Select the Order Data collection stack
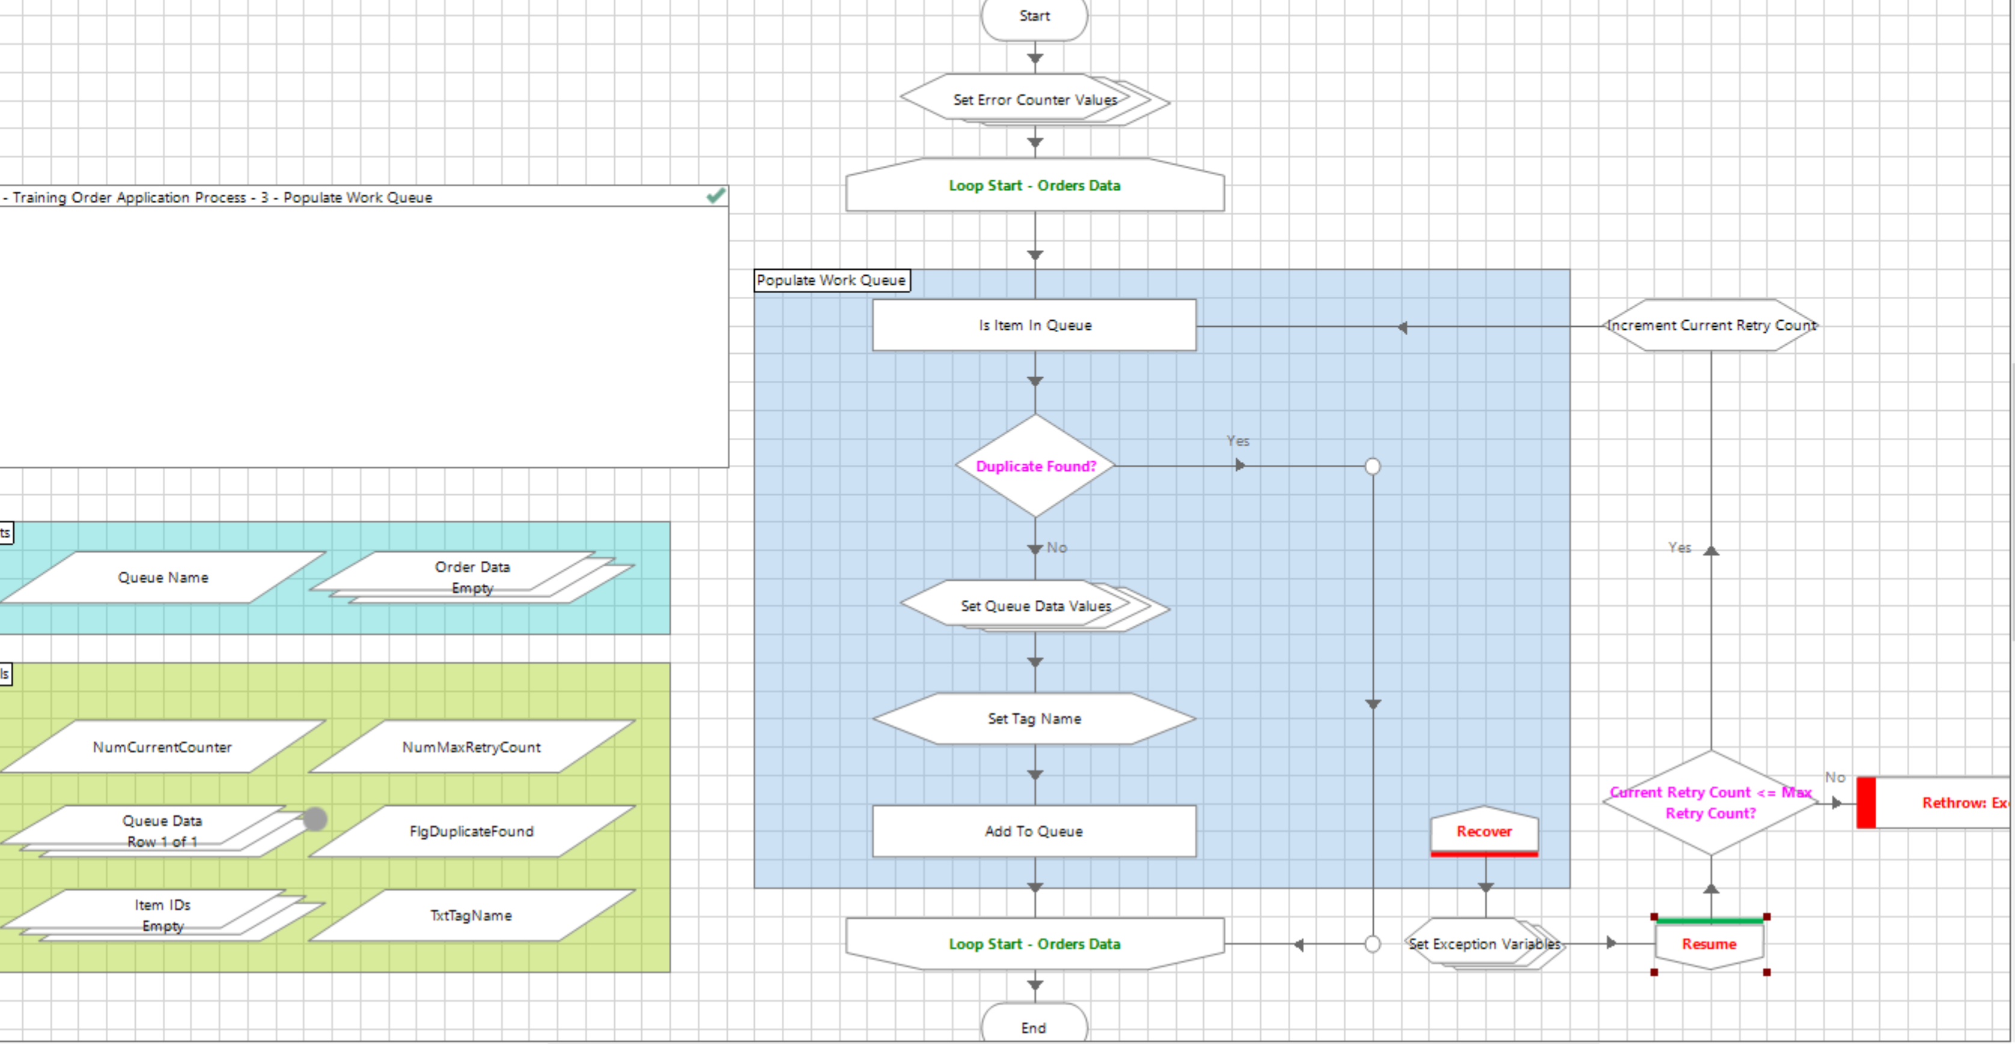 click(x=472, y=576)
